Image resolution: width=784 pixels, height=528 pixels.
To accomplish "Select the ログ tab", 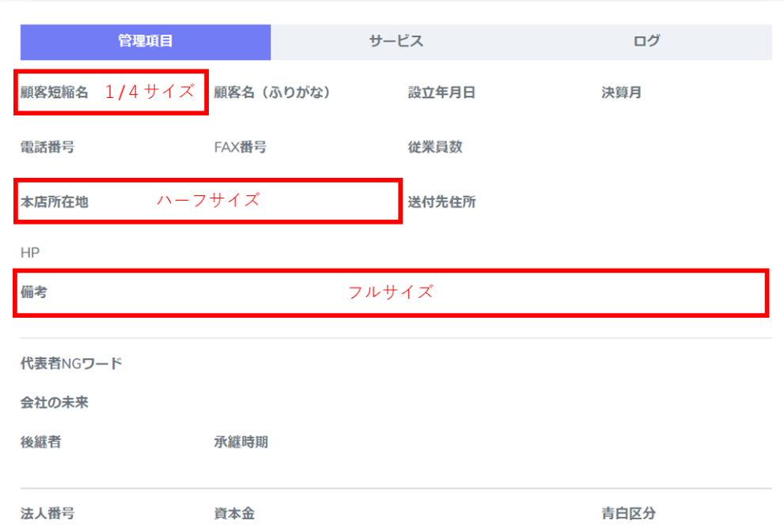I will pyautogui.click(x=646, y=42).
